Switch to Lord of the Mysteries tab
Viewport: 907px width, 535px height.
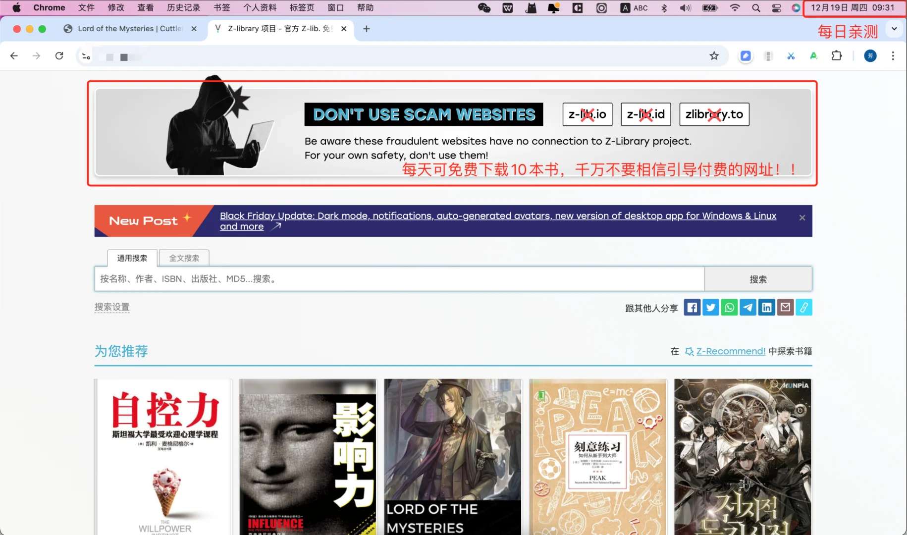[130, 29]
